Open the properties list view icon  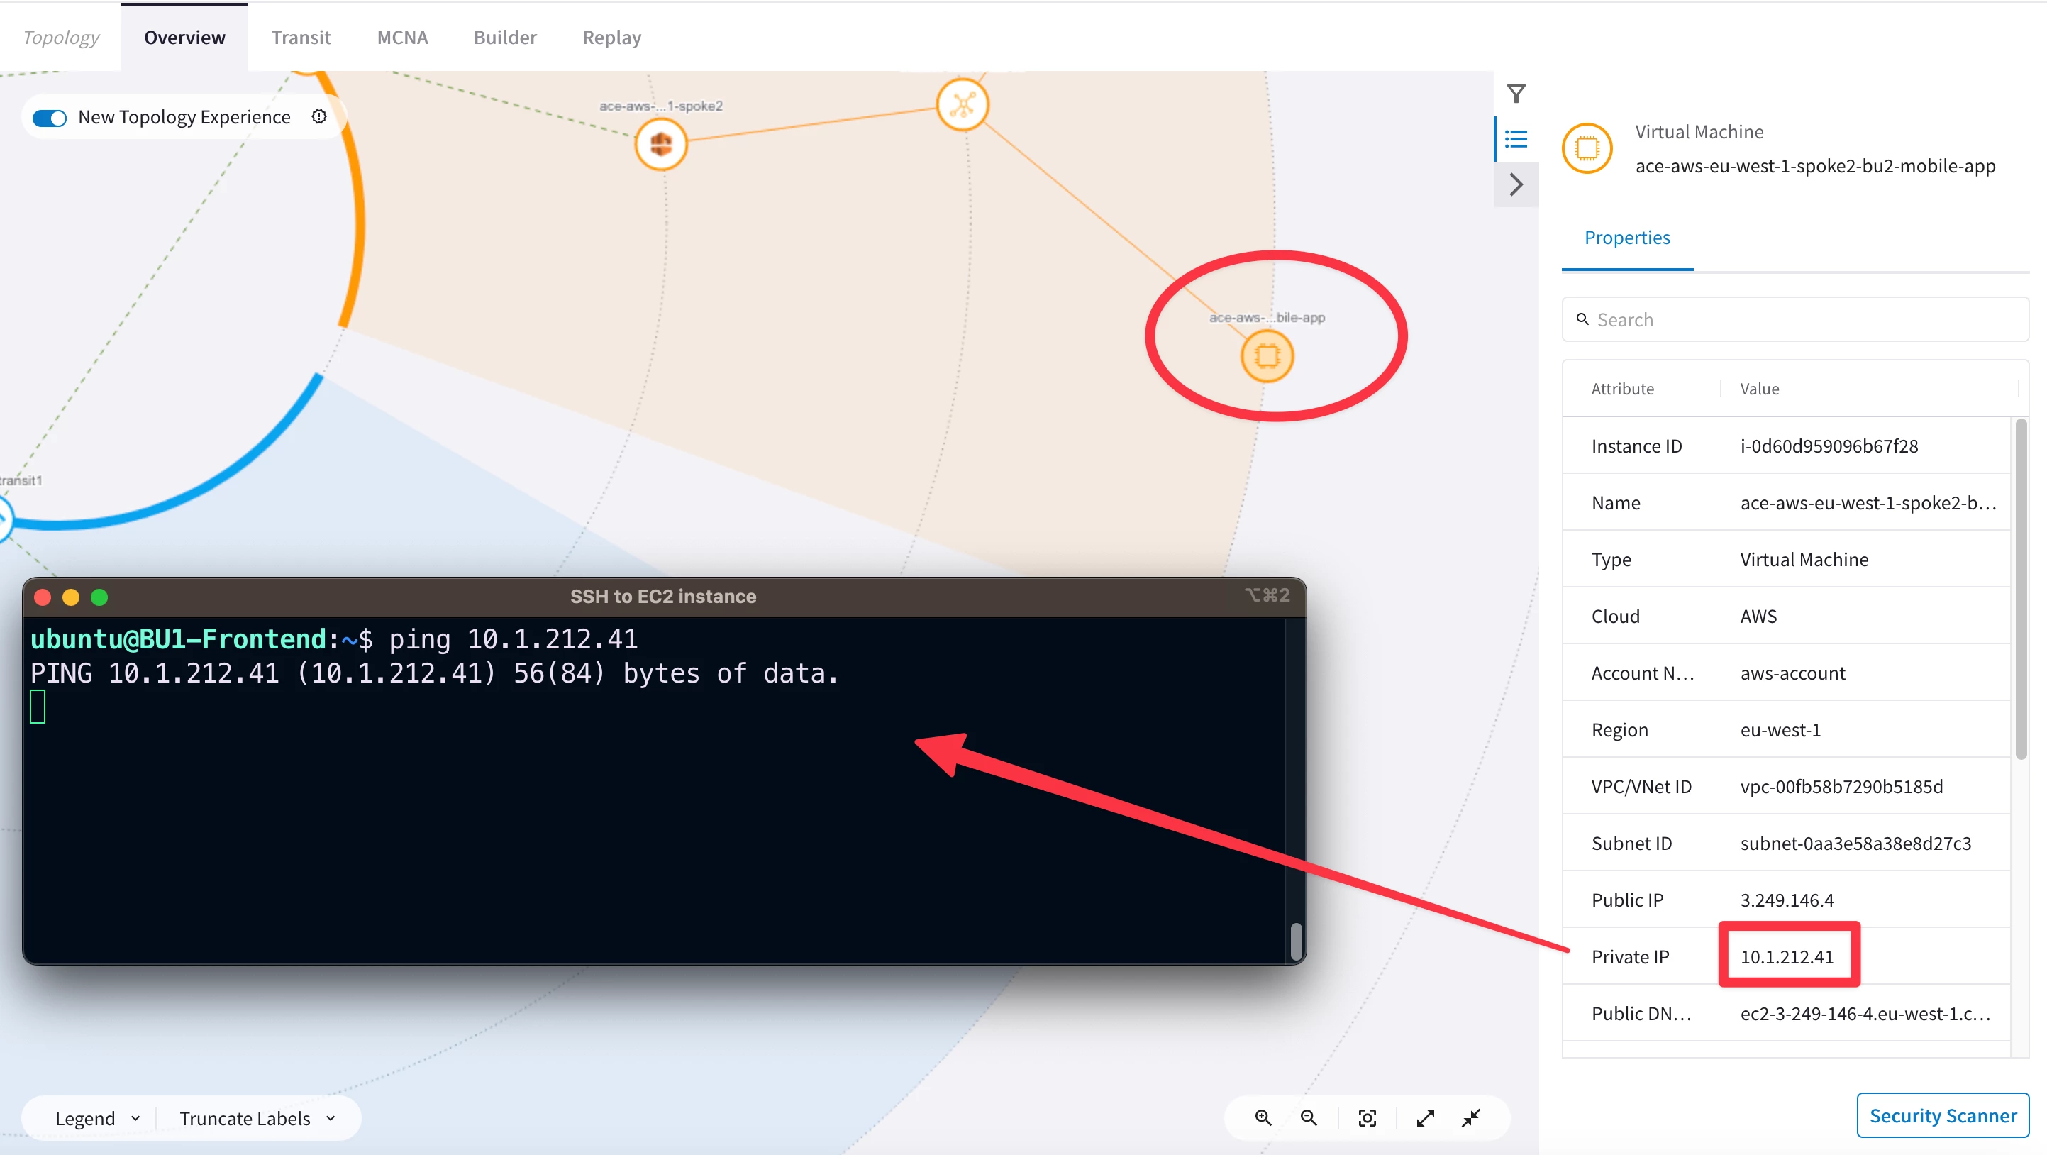(x=1516, y=140)
